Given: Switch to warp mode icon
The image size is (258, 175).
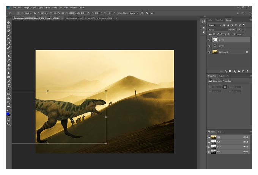Looking at the screenshot, I should [142, 13].
